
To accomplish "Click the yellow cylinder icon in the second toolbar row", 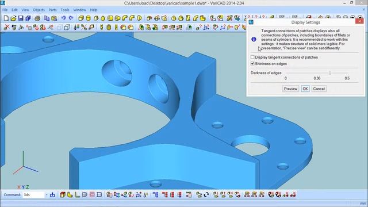I will (109, 27).
